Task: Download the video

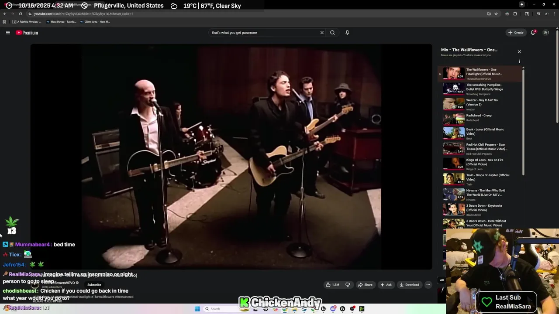Action: tap(409, 285)
